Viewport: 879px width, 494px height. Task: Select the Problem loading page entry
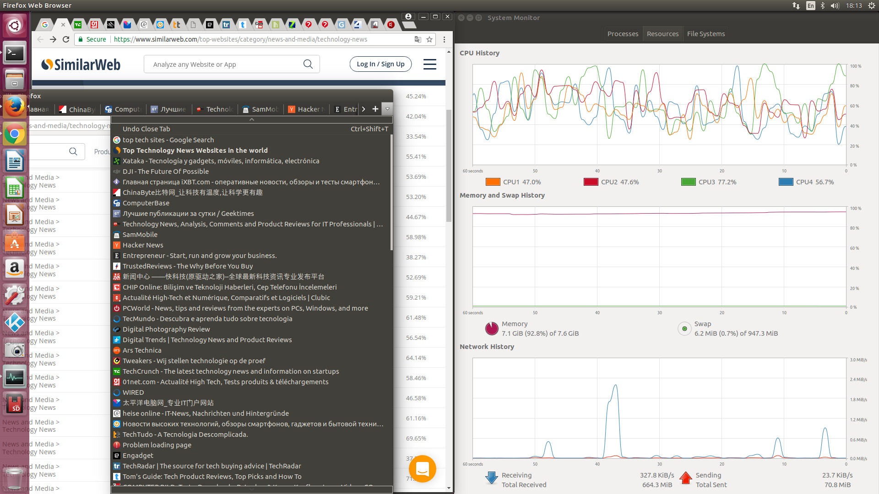(252, 445)
